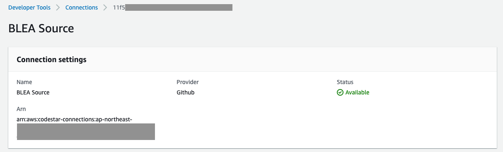Select the Github provider value
The width and height of the screenshot is (503, 152).
pos(185,92)
